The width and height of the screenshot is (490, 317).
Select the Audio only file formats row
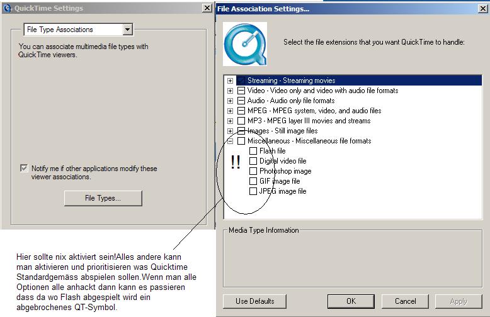(x=291, y=101)
